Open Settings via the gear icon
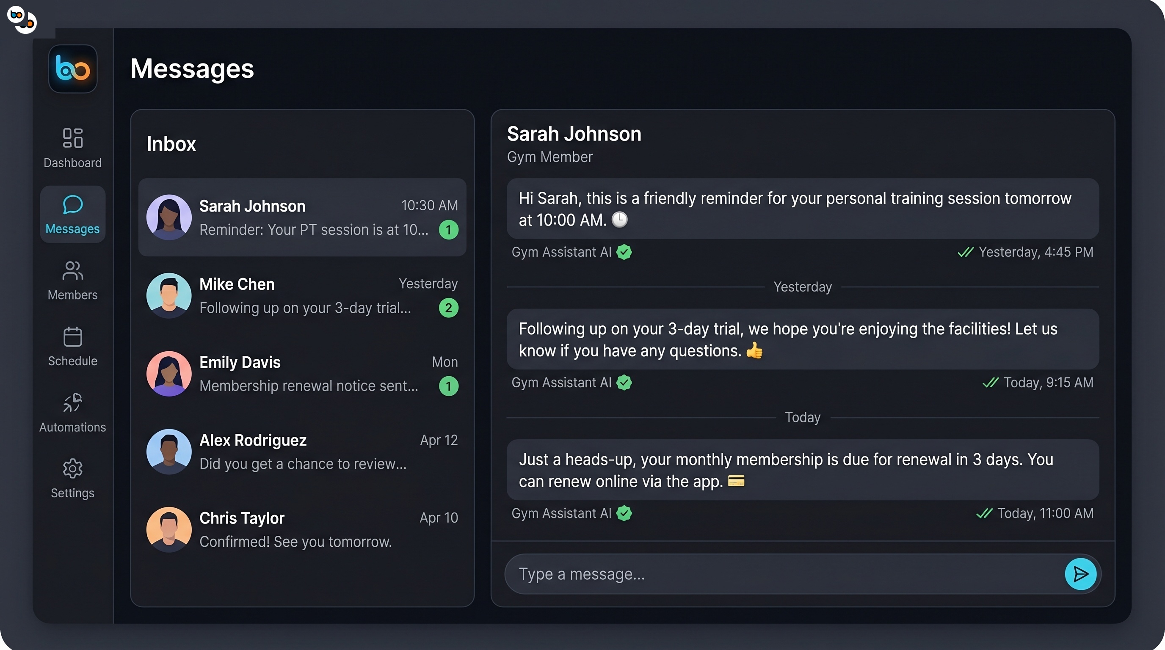1165x650 pixels. pyautogui.click(x=72, y=469)
